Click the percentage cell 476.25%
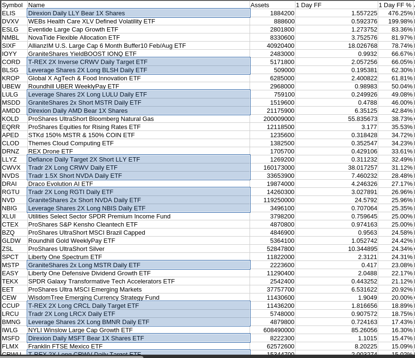The width and height of the screenshot is (415, 358). point(396,13)
